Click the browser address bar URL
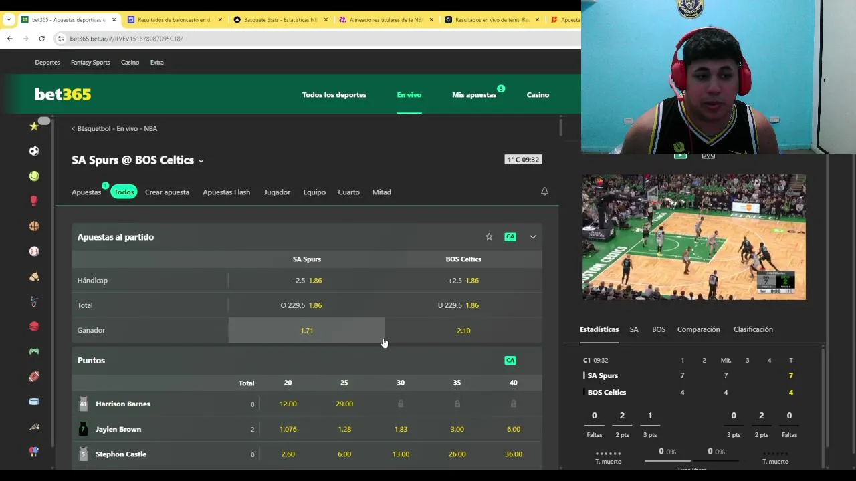 point(126,39)
